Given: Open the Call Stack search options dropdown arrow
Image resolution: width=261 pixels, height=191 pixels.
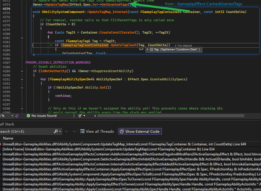Looking at the screenshot, I should pos(60,132).
